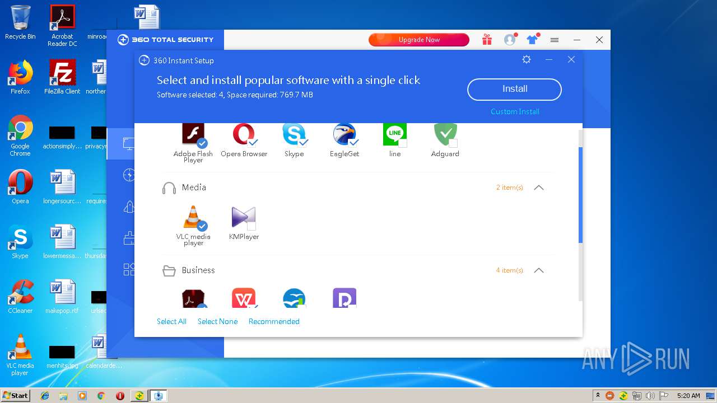This screenshot has width=717, height=403.
Task: Check the Adguard selection checkbox
Action: pos(453,143)
